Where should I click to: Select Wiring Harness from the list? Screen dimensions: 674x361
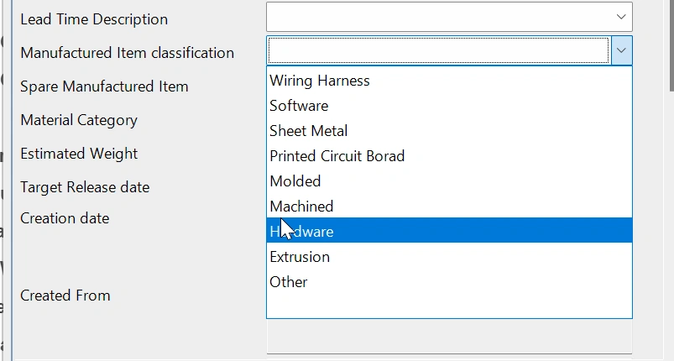coord(320,81)
